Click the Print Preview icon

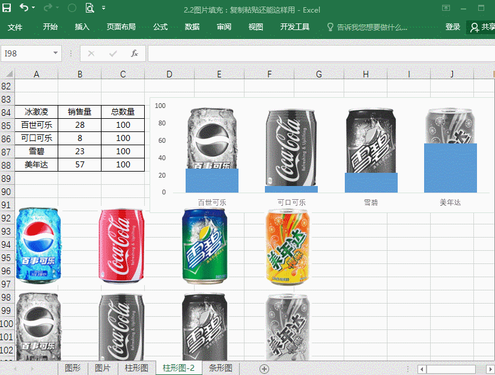coord(90,8)
